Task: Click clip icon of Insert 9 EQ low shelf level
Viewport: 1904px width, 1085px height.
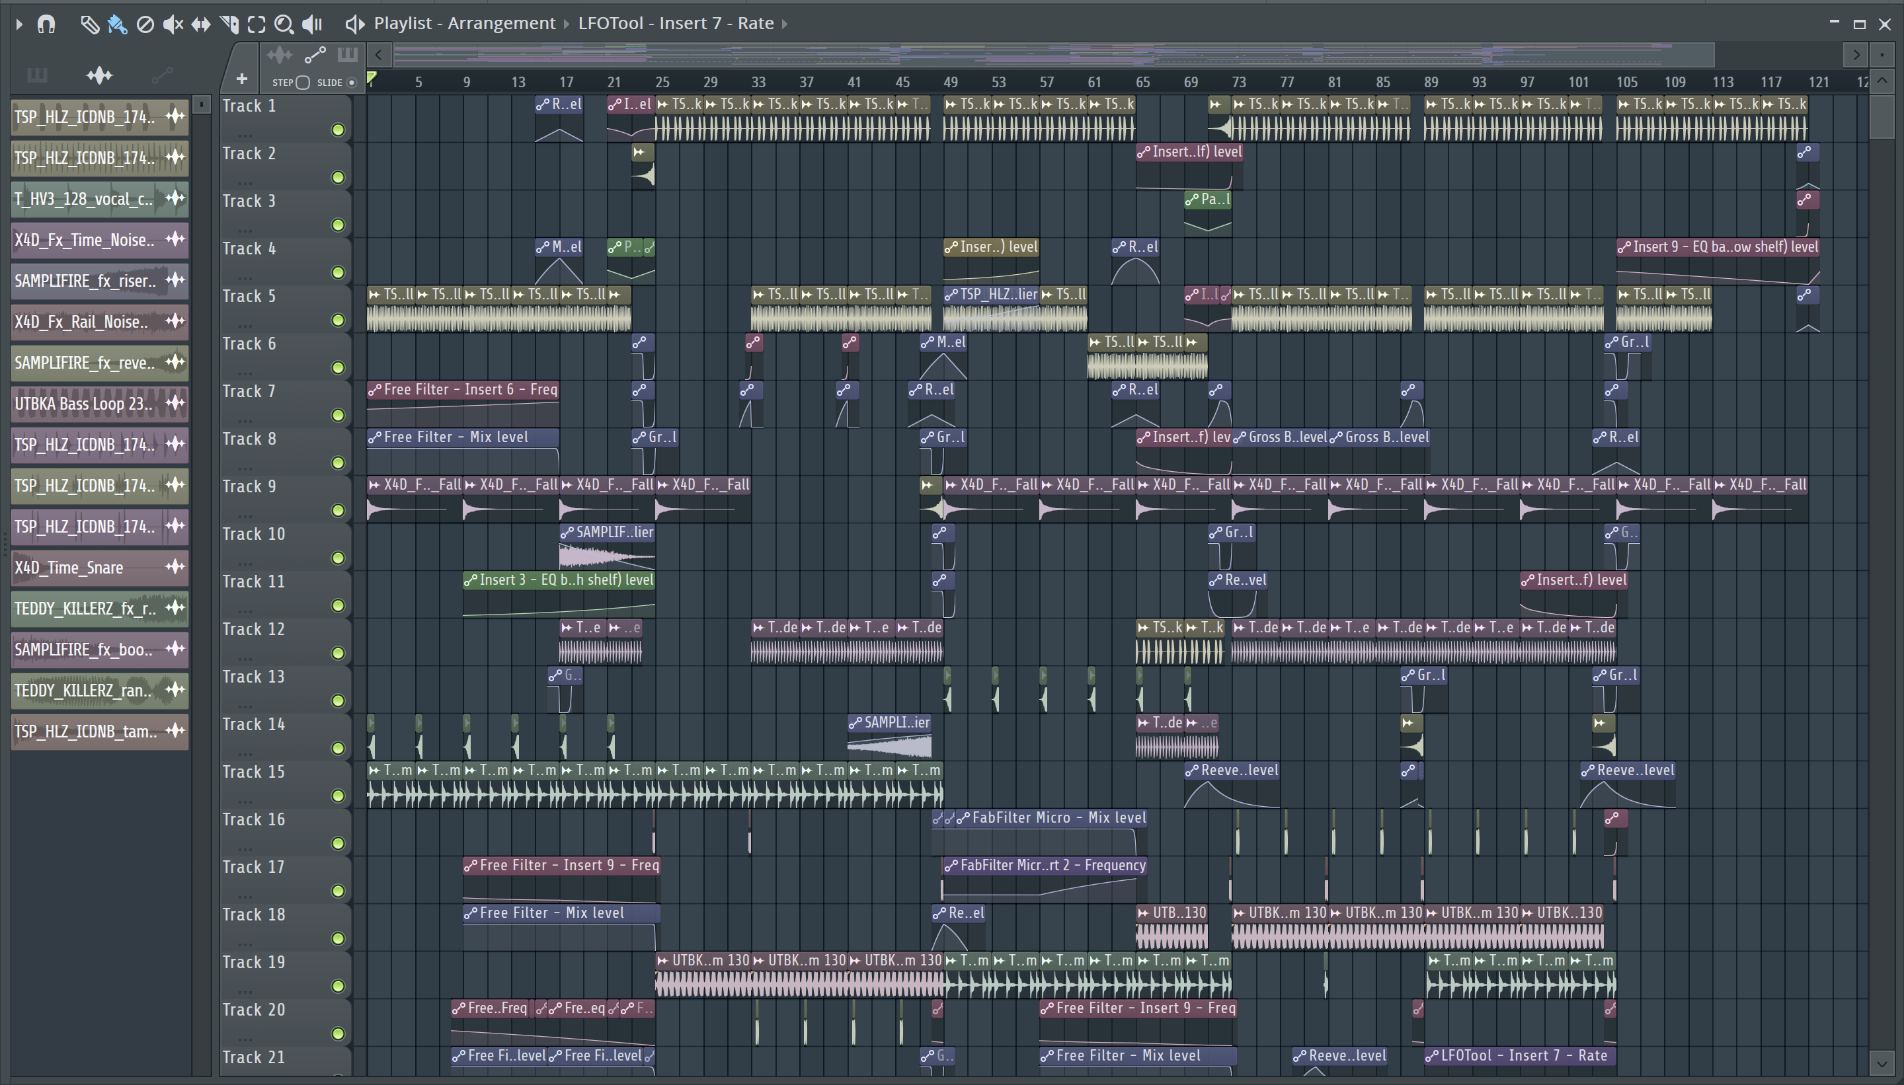Action: click(1624, 246)
